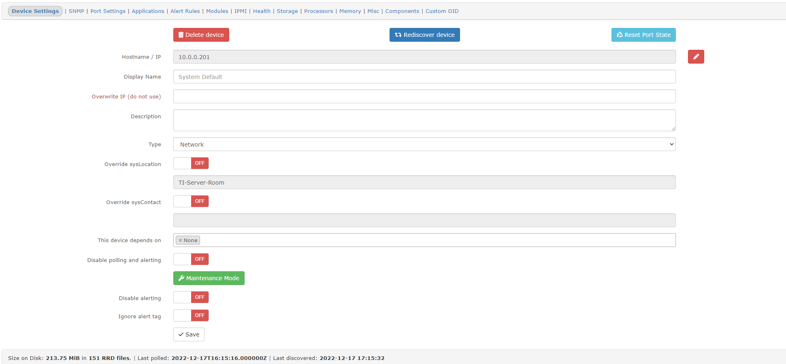Screen dimensions: 786x364
Task: Toggle Override sysContact switch
Action: click(x=191, y=201)
